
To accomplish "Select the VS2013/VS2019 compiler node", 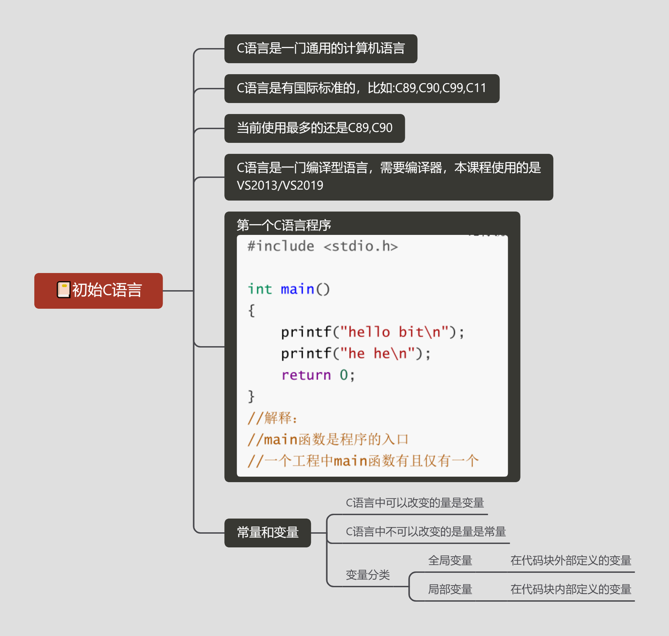I will (388, 177).
